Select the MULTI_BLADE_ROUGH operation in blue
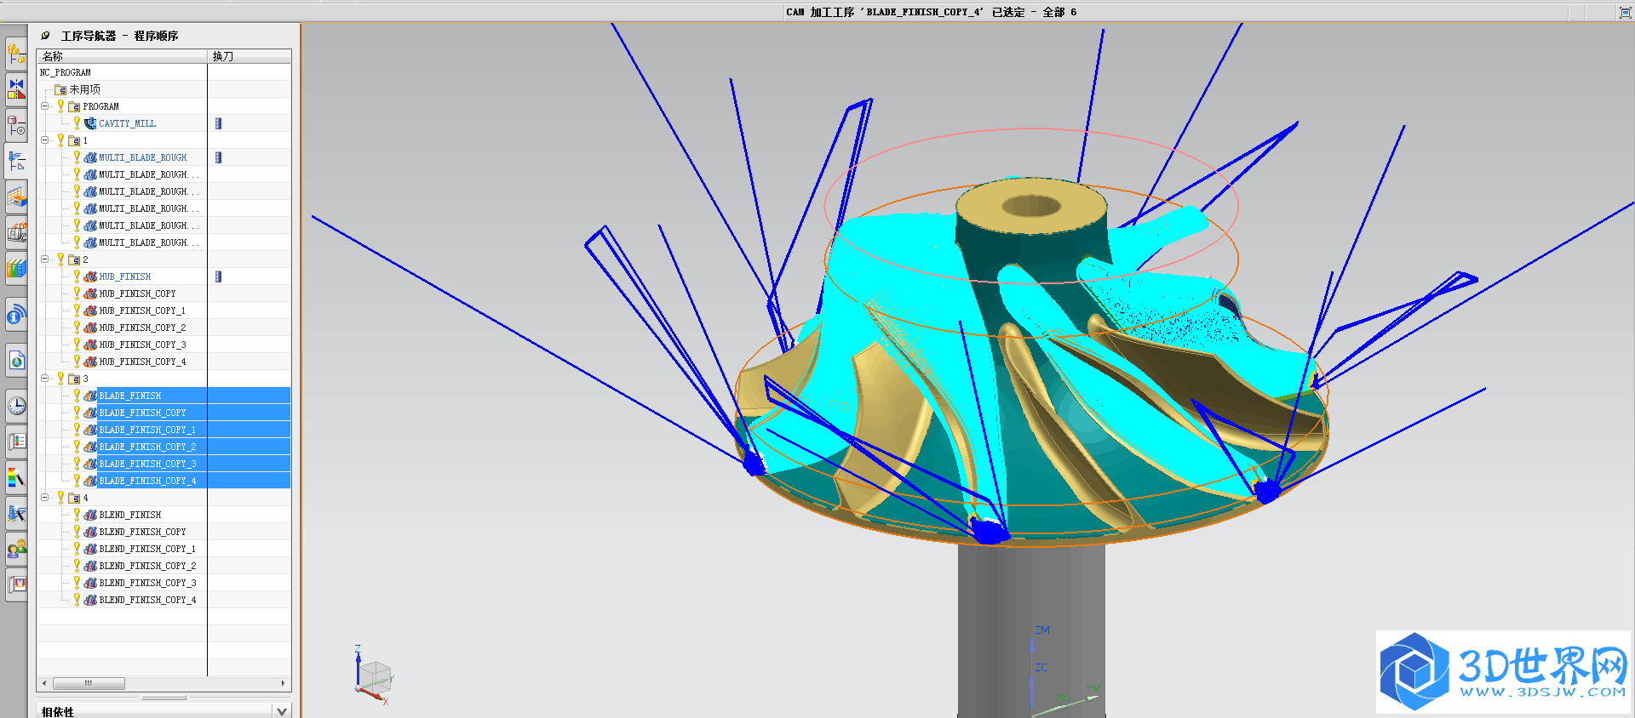This screenshot has height=718, width=1635. 143,157
